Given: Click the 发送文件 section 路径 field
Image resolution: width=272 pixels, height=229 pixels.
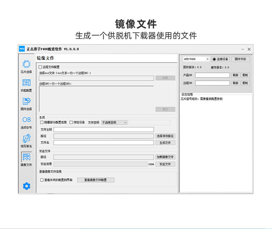Looking at the screenshot, I should (x=104, y=157).
